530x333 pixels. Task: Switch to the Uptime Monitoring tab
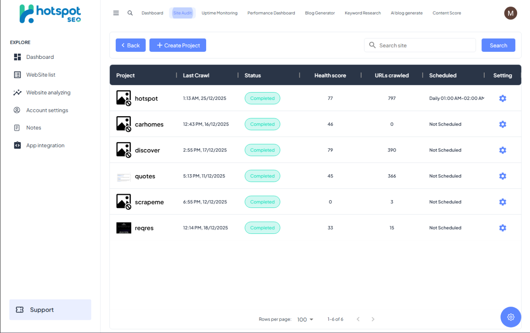219,13
